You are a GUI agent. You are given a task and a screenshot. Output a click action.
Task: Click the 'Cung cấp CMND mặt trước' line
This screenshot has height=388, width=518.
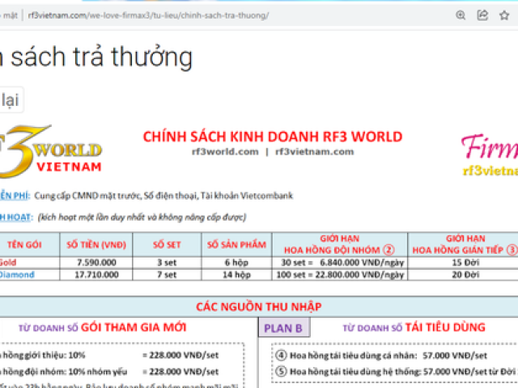pos(163,196)
